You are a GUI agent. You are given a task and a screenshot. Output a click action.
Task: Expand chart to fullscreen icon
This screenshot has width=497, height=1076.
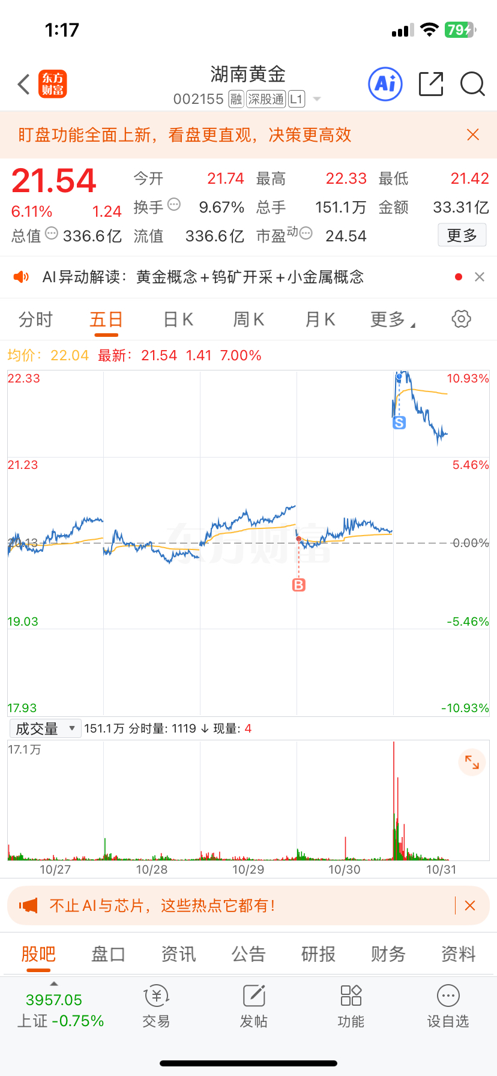[x=472, y=763]
